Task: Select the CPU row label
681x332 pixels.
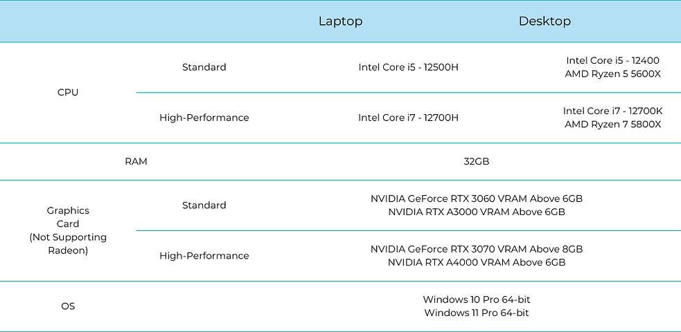Action: pos(68,92)
